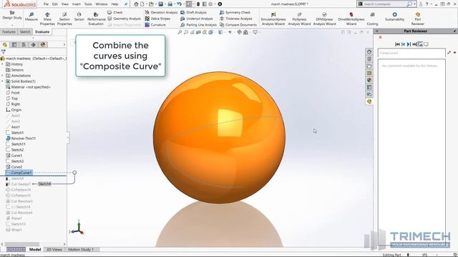Open Mass Properties
458x257 pixels.
point(47,19)
